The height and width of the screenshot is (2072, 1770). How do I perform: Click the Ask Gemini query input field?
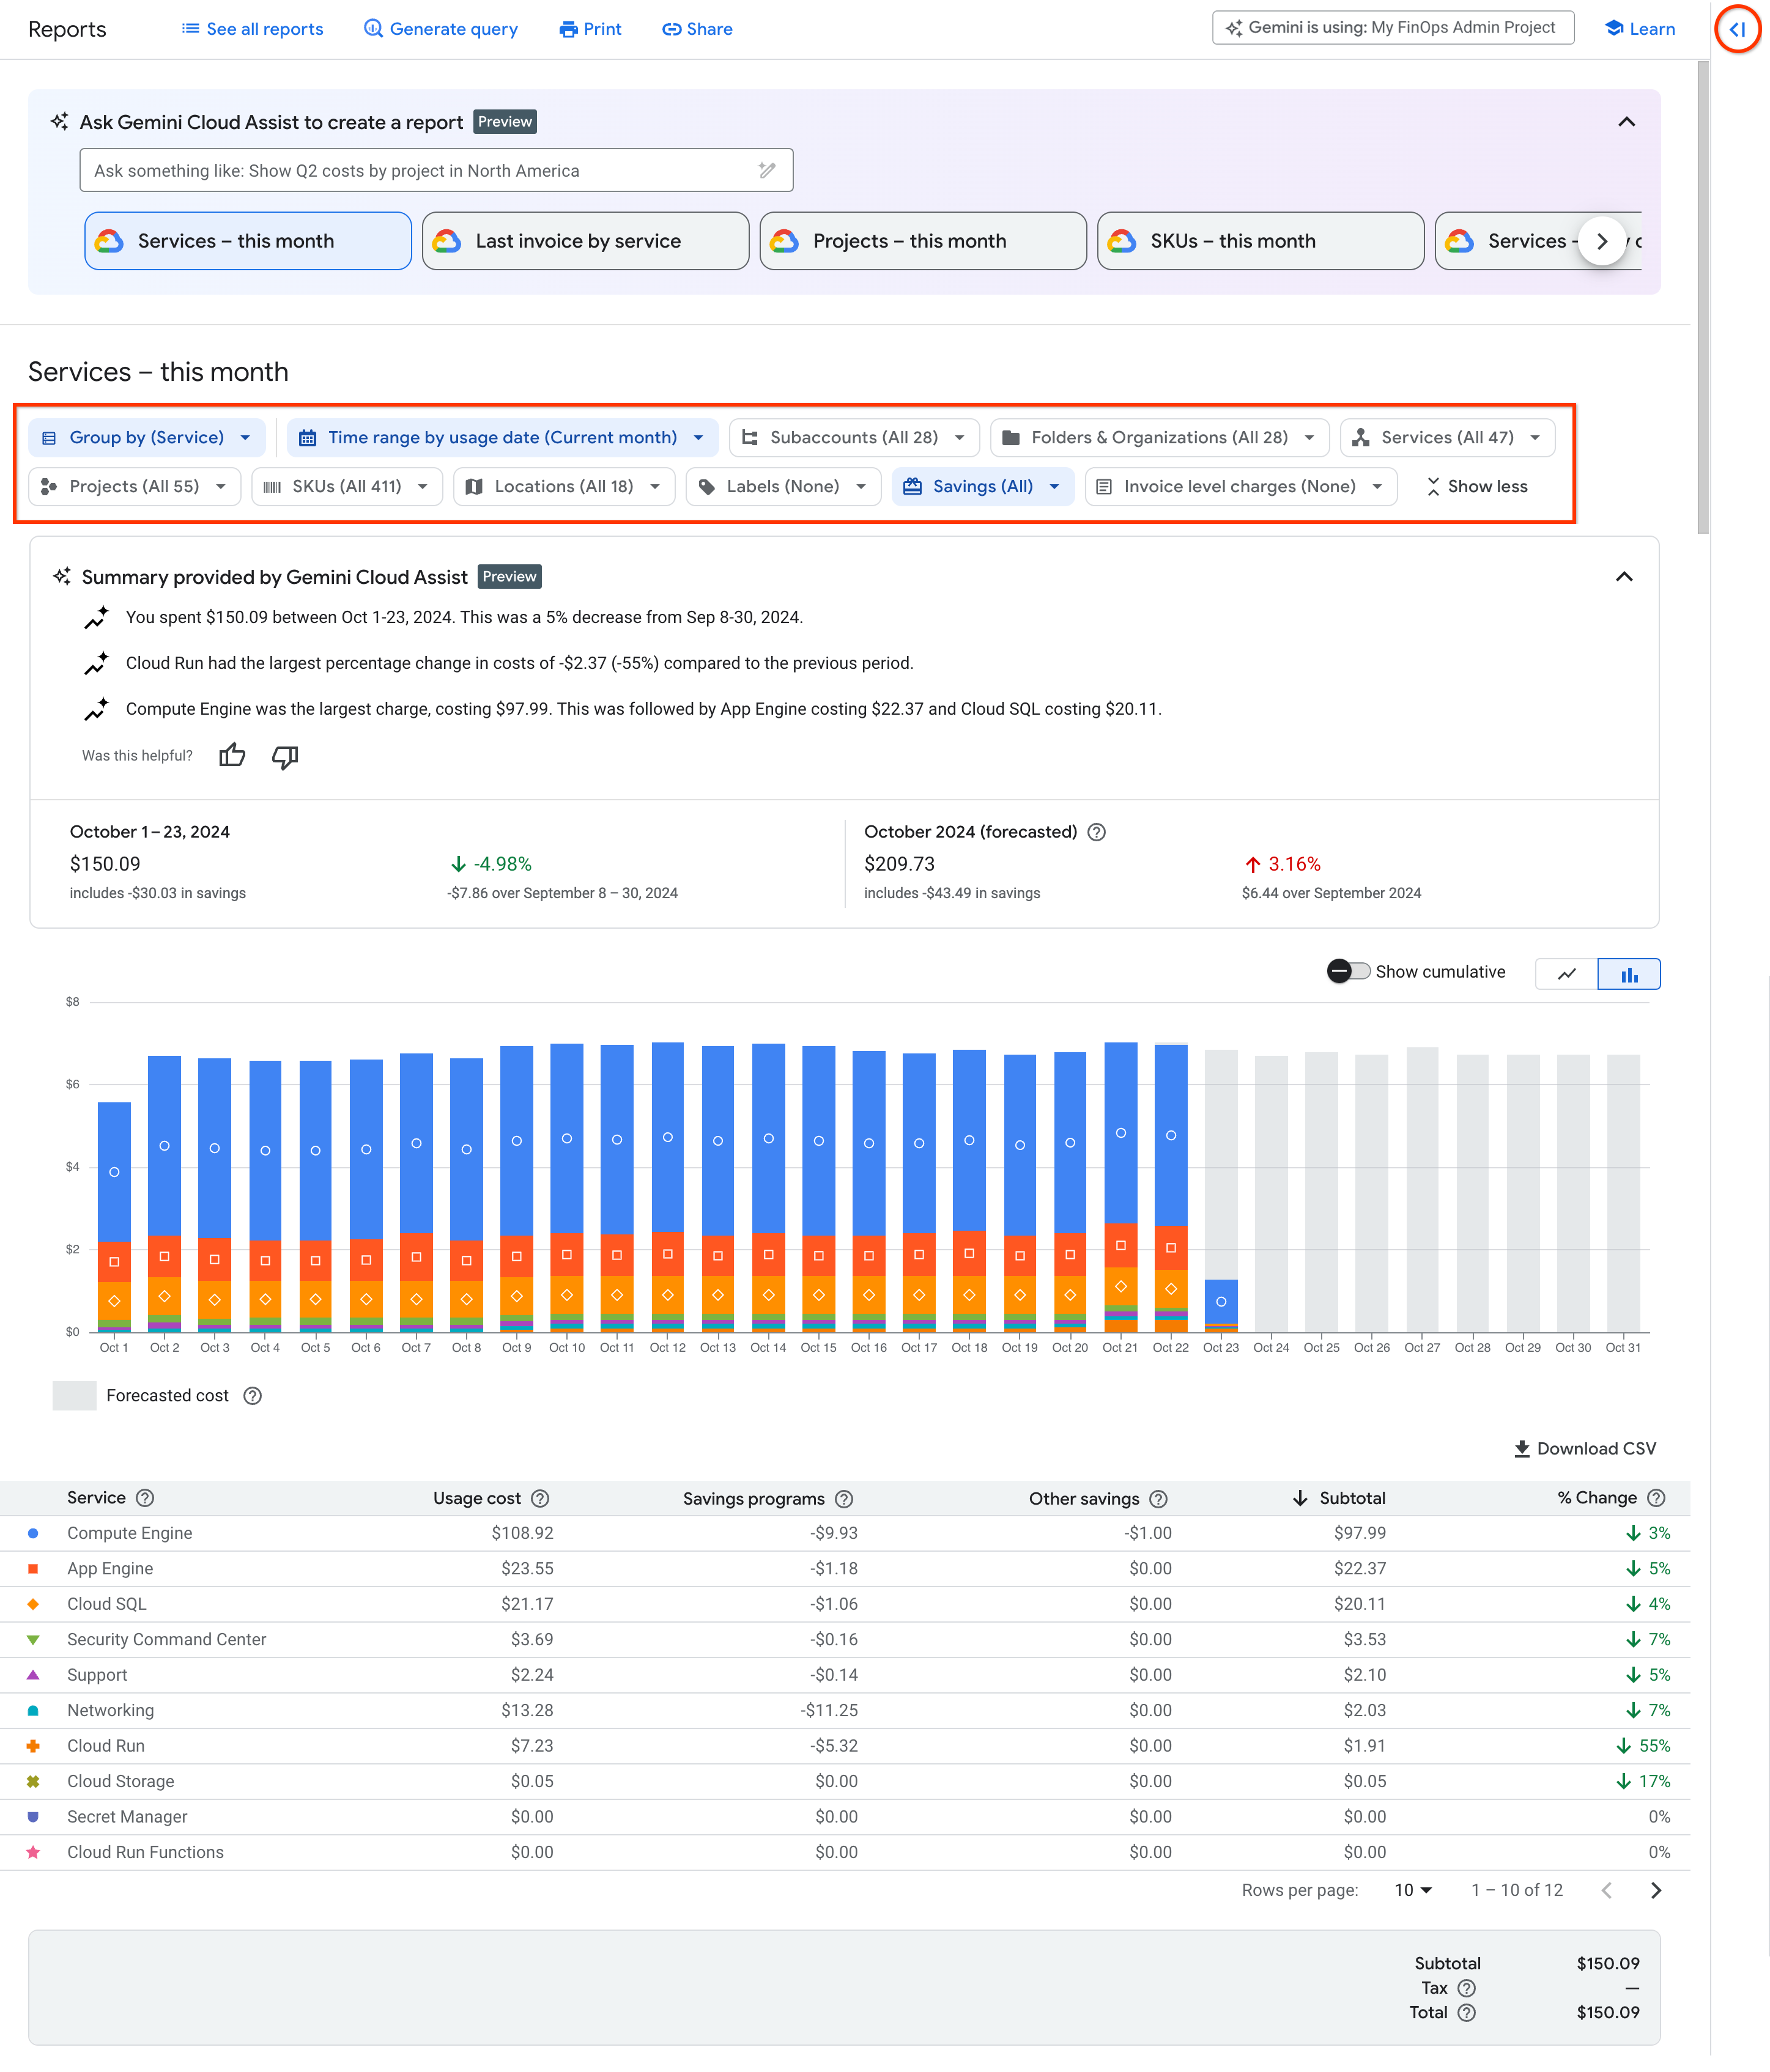point(420,171)
